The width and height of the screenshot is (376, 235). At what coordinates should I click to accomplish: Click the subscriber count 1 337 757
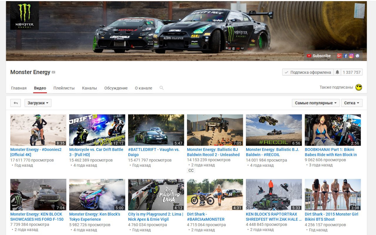(x=352, y=72)
